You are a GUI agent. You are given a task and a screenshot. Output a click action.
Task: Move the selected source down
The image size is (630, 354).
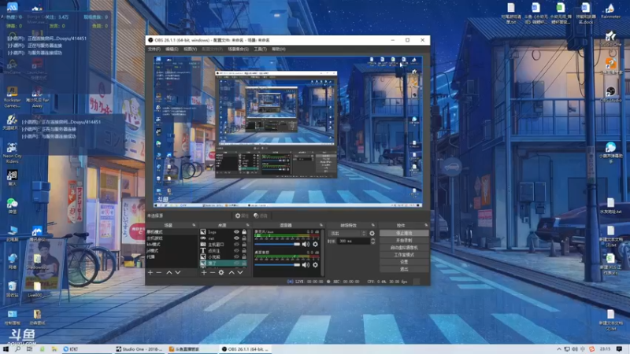(240, 272)
